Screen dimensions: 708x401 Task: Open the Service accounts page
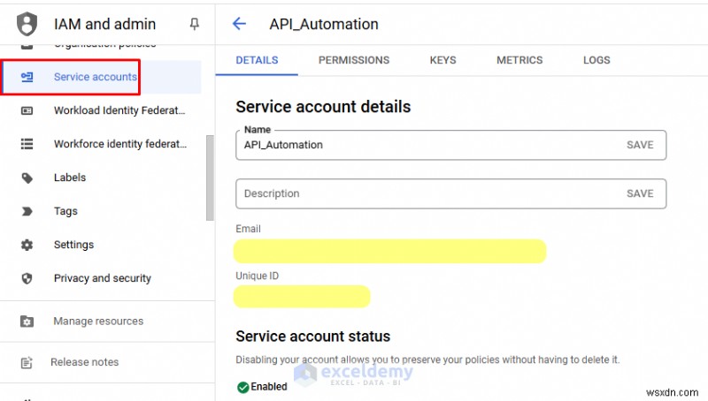coord(102,77)
